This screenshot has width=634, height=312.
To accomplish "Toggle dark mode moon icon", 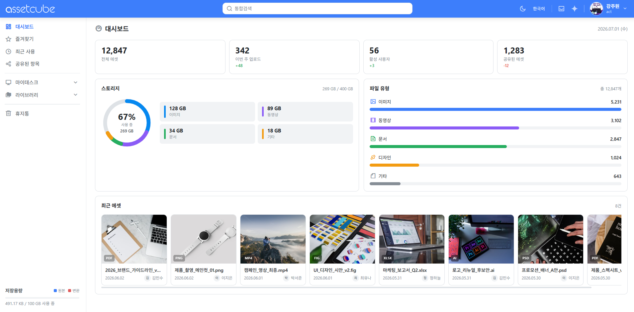I will [523, 9].
